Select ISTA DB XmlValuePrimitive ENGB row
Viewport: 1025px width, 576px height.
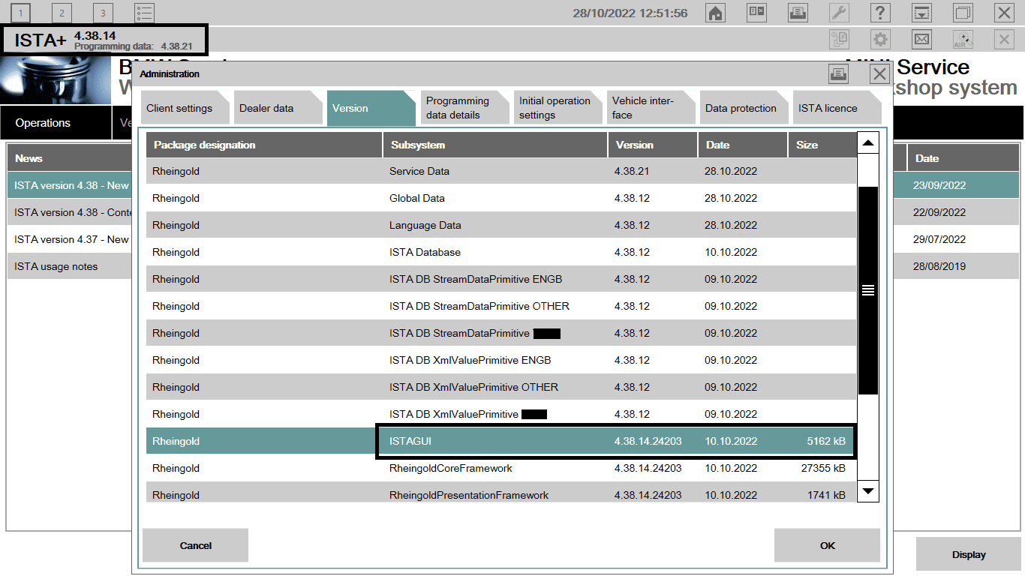coord(501,360)
